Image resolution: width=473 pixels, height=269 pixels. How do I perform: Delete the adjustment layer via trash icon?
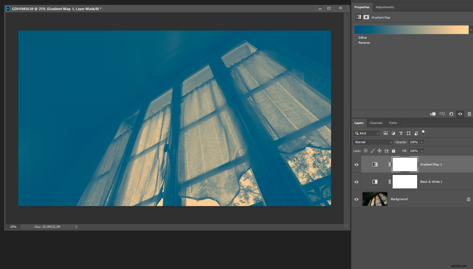(x=469, y=114)
